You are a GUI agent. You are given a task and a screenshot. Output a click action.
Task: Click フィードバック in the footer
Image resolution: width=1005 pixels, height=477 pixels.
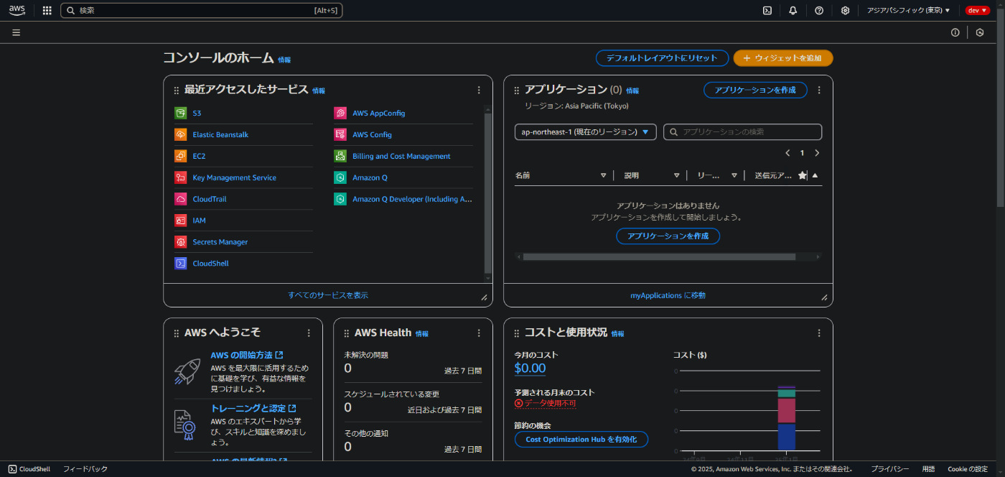tap(85, 469)
